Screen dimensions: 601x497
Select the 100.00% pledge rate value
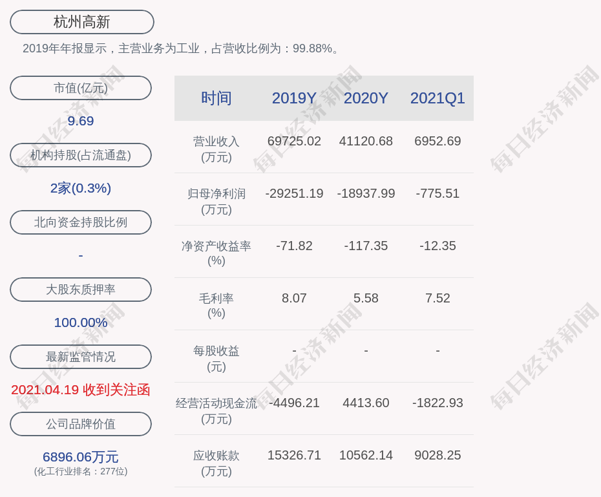[81, 323]
